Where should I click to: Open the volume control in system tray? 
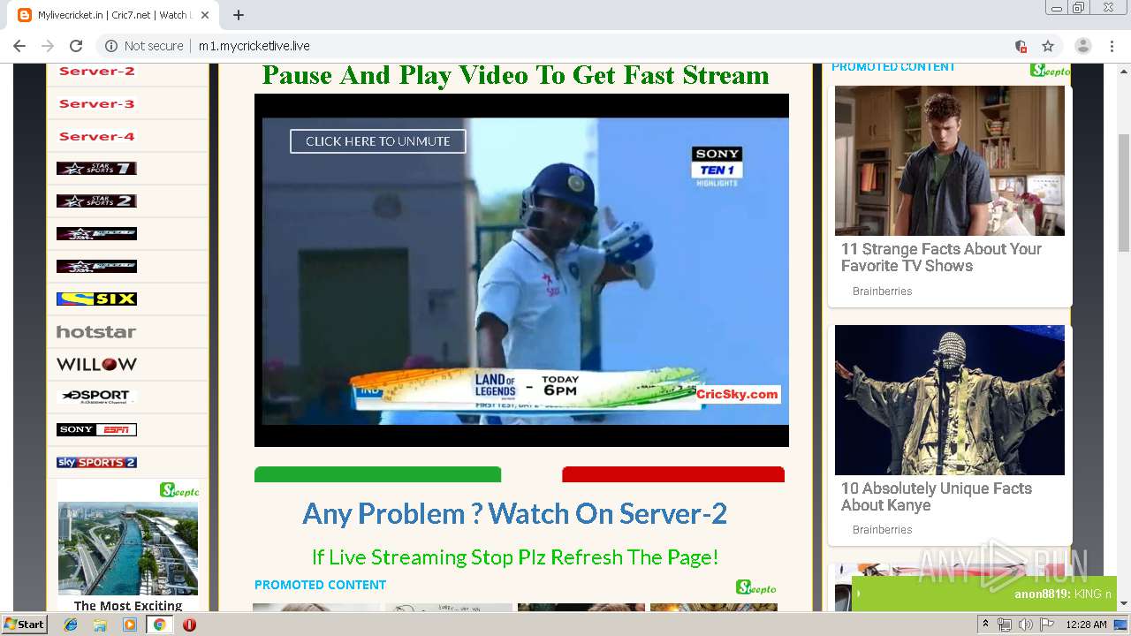tap(1026, 625)
